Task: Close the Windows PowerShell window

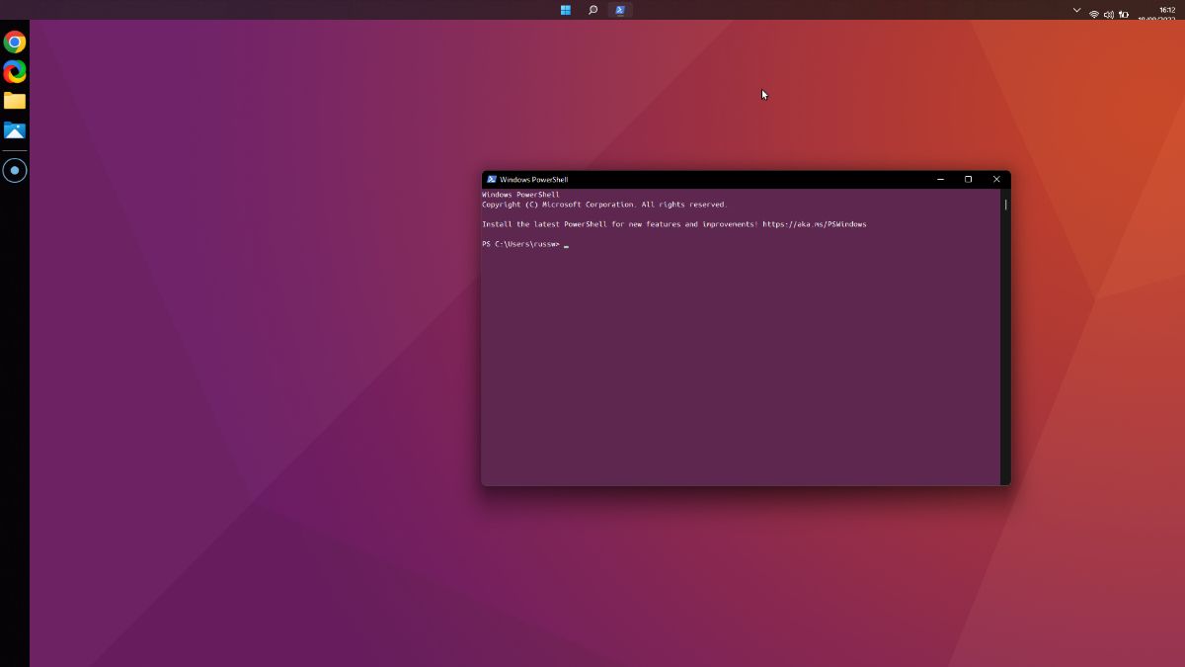Action: [996, 180]
